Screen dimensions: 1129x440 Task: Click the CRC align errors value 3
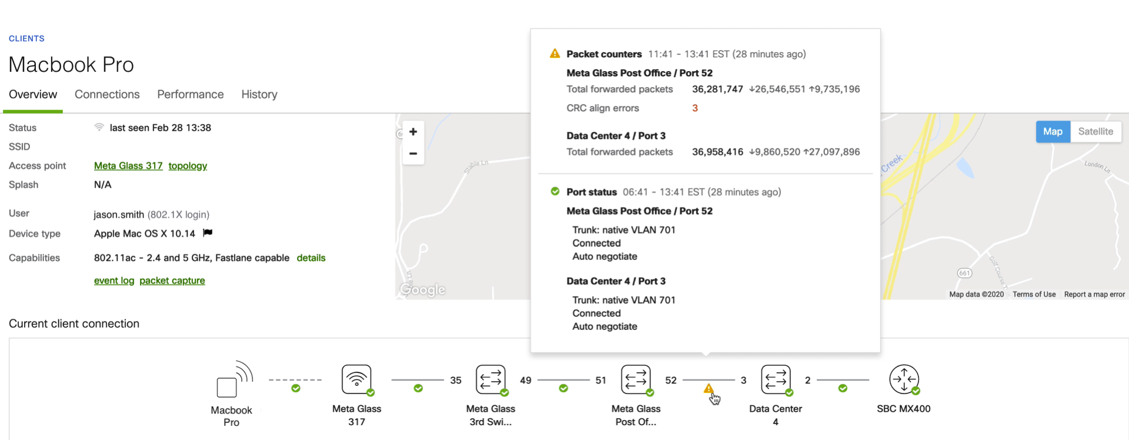[695, 108]
